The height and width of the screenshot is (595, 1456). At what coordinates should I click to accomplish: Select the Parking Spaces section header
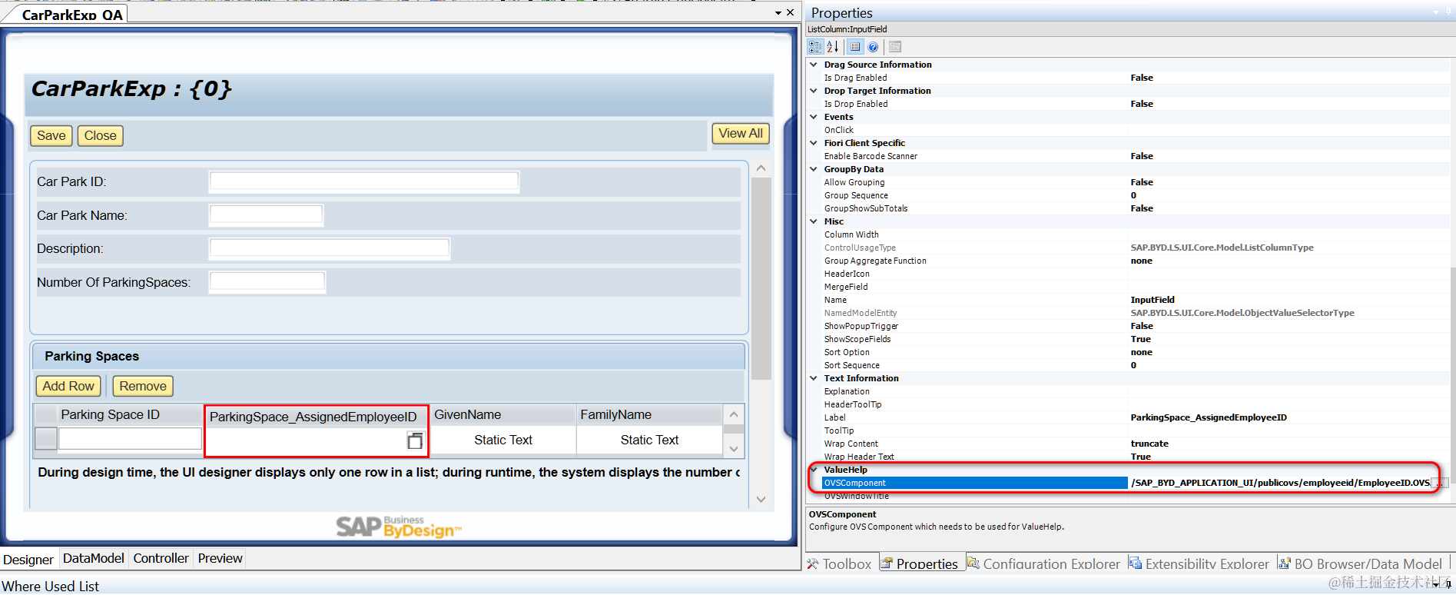click(388, 357)
